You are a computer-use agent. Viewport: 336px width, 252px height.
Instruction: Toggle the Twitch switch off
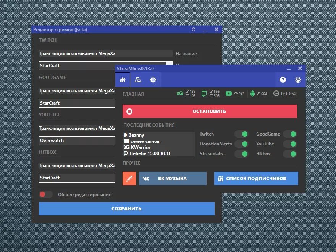coord(241,134)
